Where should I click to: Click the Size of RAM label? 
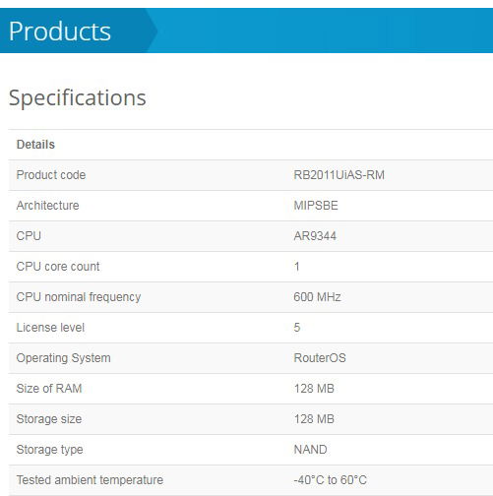49,389
